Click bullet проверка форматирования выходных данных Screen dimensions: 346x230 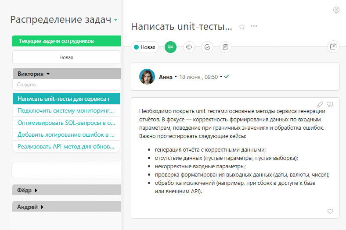pyautogui.click(x=242, y=175)
